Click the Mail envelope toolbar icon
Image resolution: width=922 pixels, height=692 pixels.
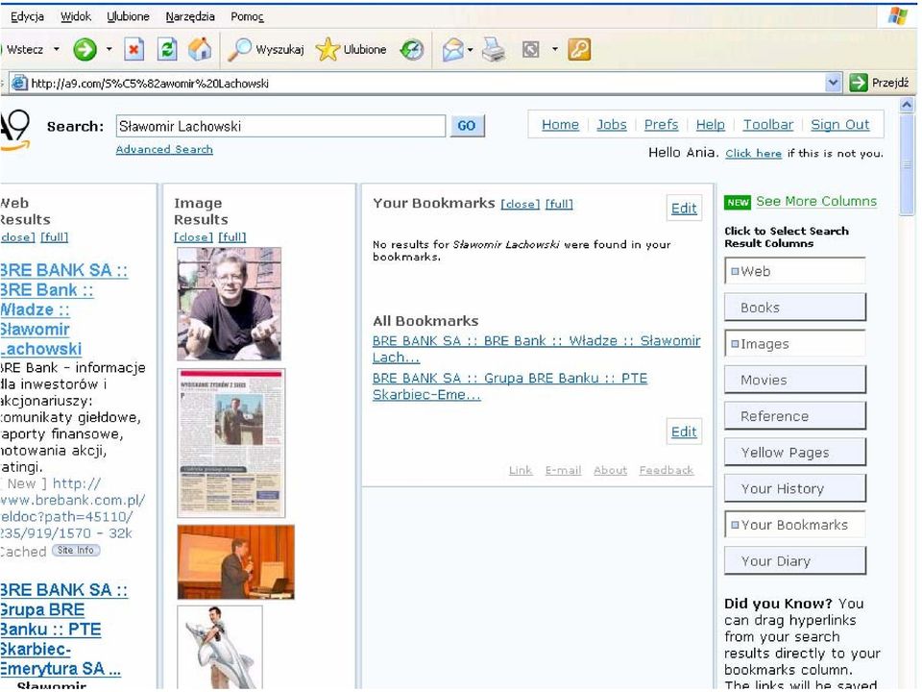[452, 49]
